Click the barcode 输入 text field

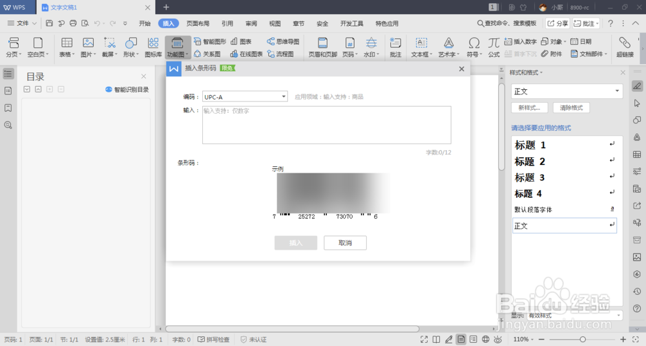(x=327, y=125)
